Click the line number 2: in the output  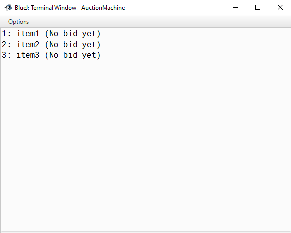6,45
